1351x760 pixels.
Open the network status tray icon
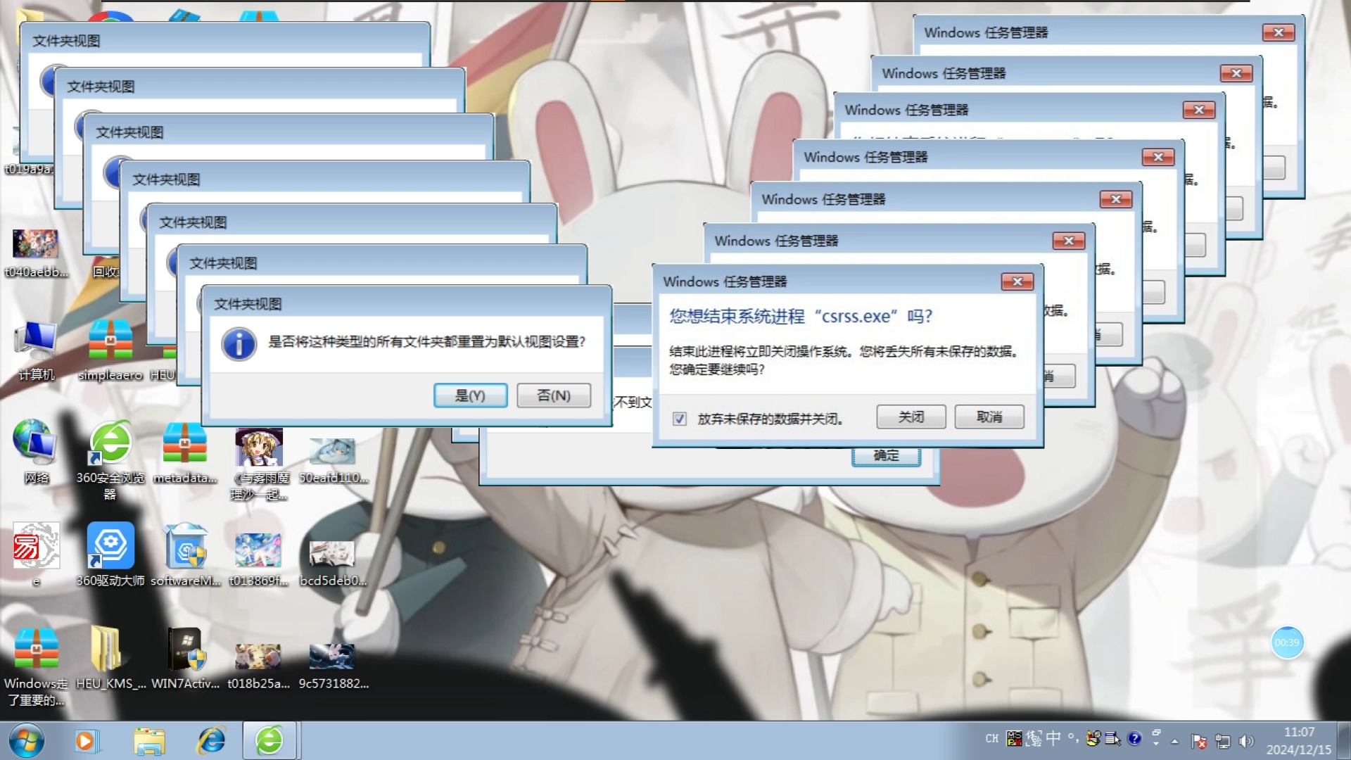tap(1223, 741)
